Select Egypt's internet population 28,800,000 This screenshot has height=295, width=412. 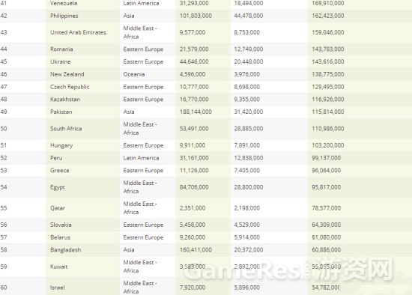point(248,187)
